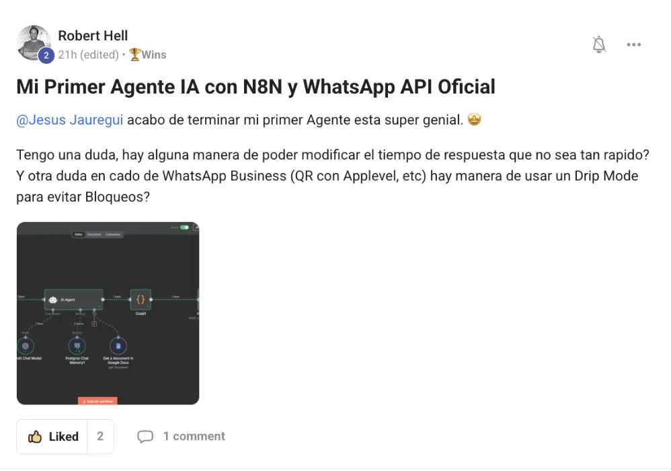Click the orange Code1 braces node
Viewport: 671px width, 471px height.
pyautogui.click(x=141, y=299)
